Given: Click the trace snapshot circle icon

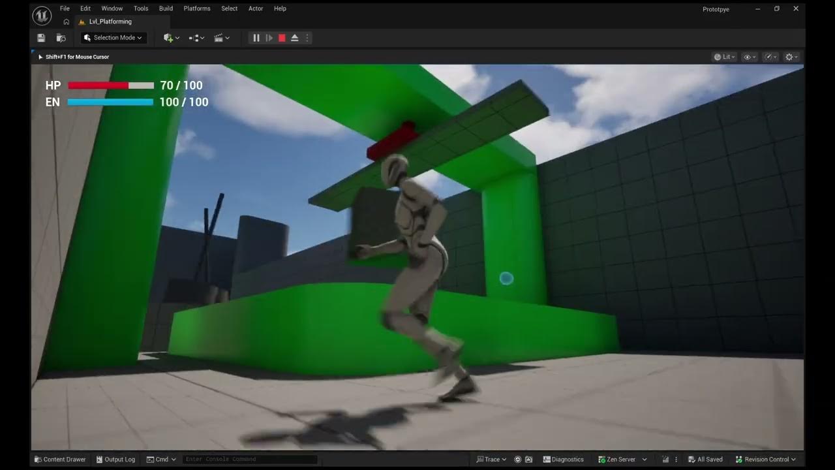Looking at the screenshot, I should [517, 460].
